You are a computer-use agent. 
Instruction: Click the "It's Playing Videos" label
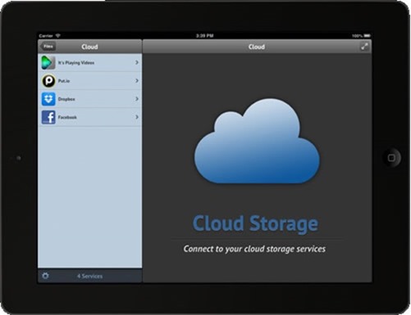coord(76,63)
